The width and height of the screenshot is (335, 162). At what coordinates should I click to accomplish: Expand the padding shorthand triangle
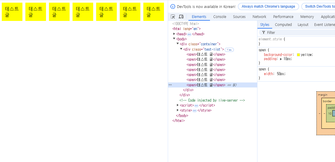tap(281, 59)
